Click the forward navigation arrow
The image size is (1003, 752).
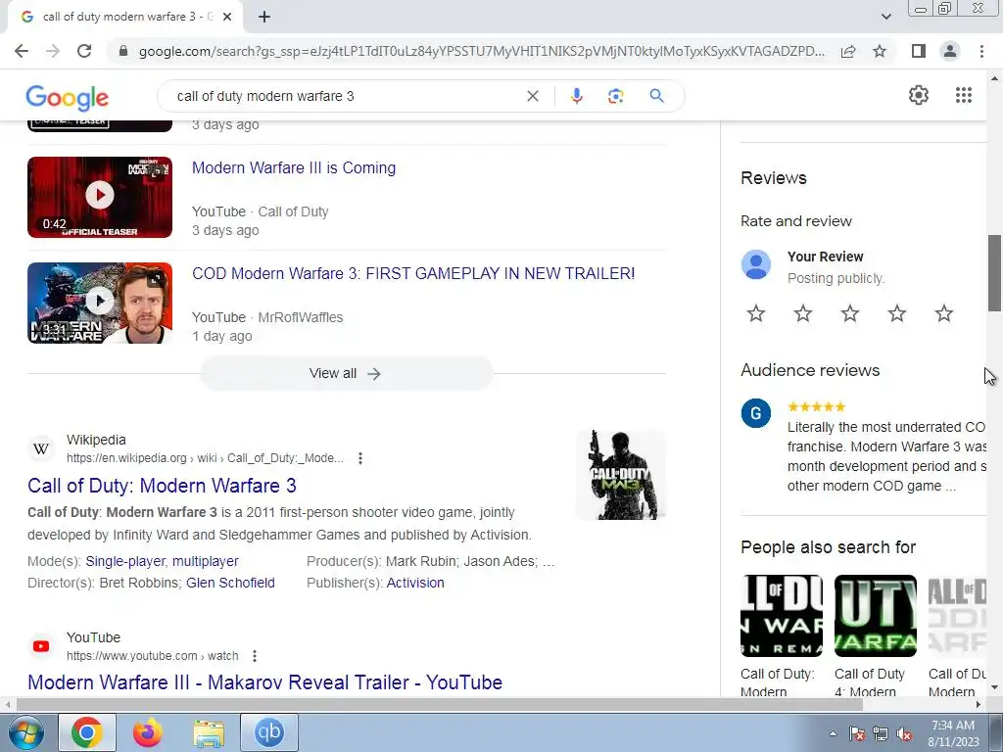click(x=53, y=51)
